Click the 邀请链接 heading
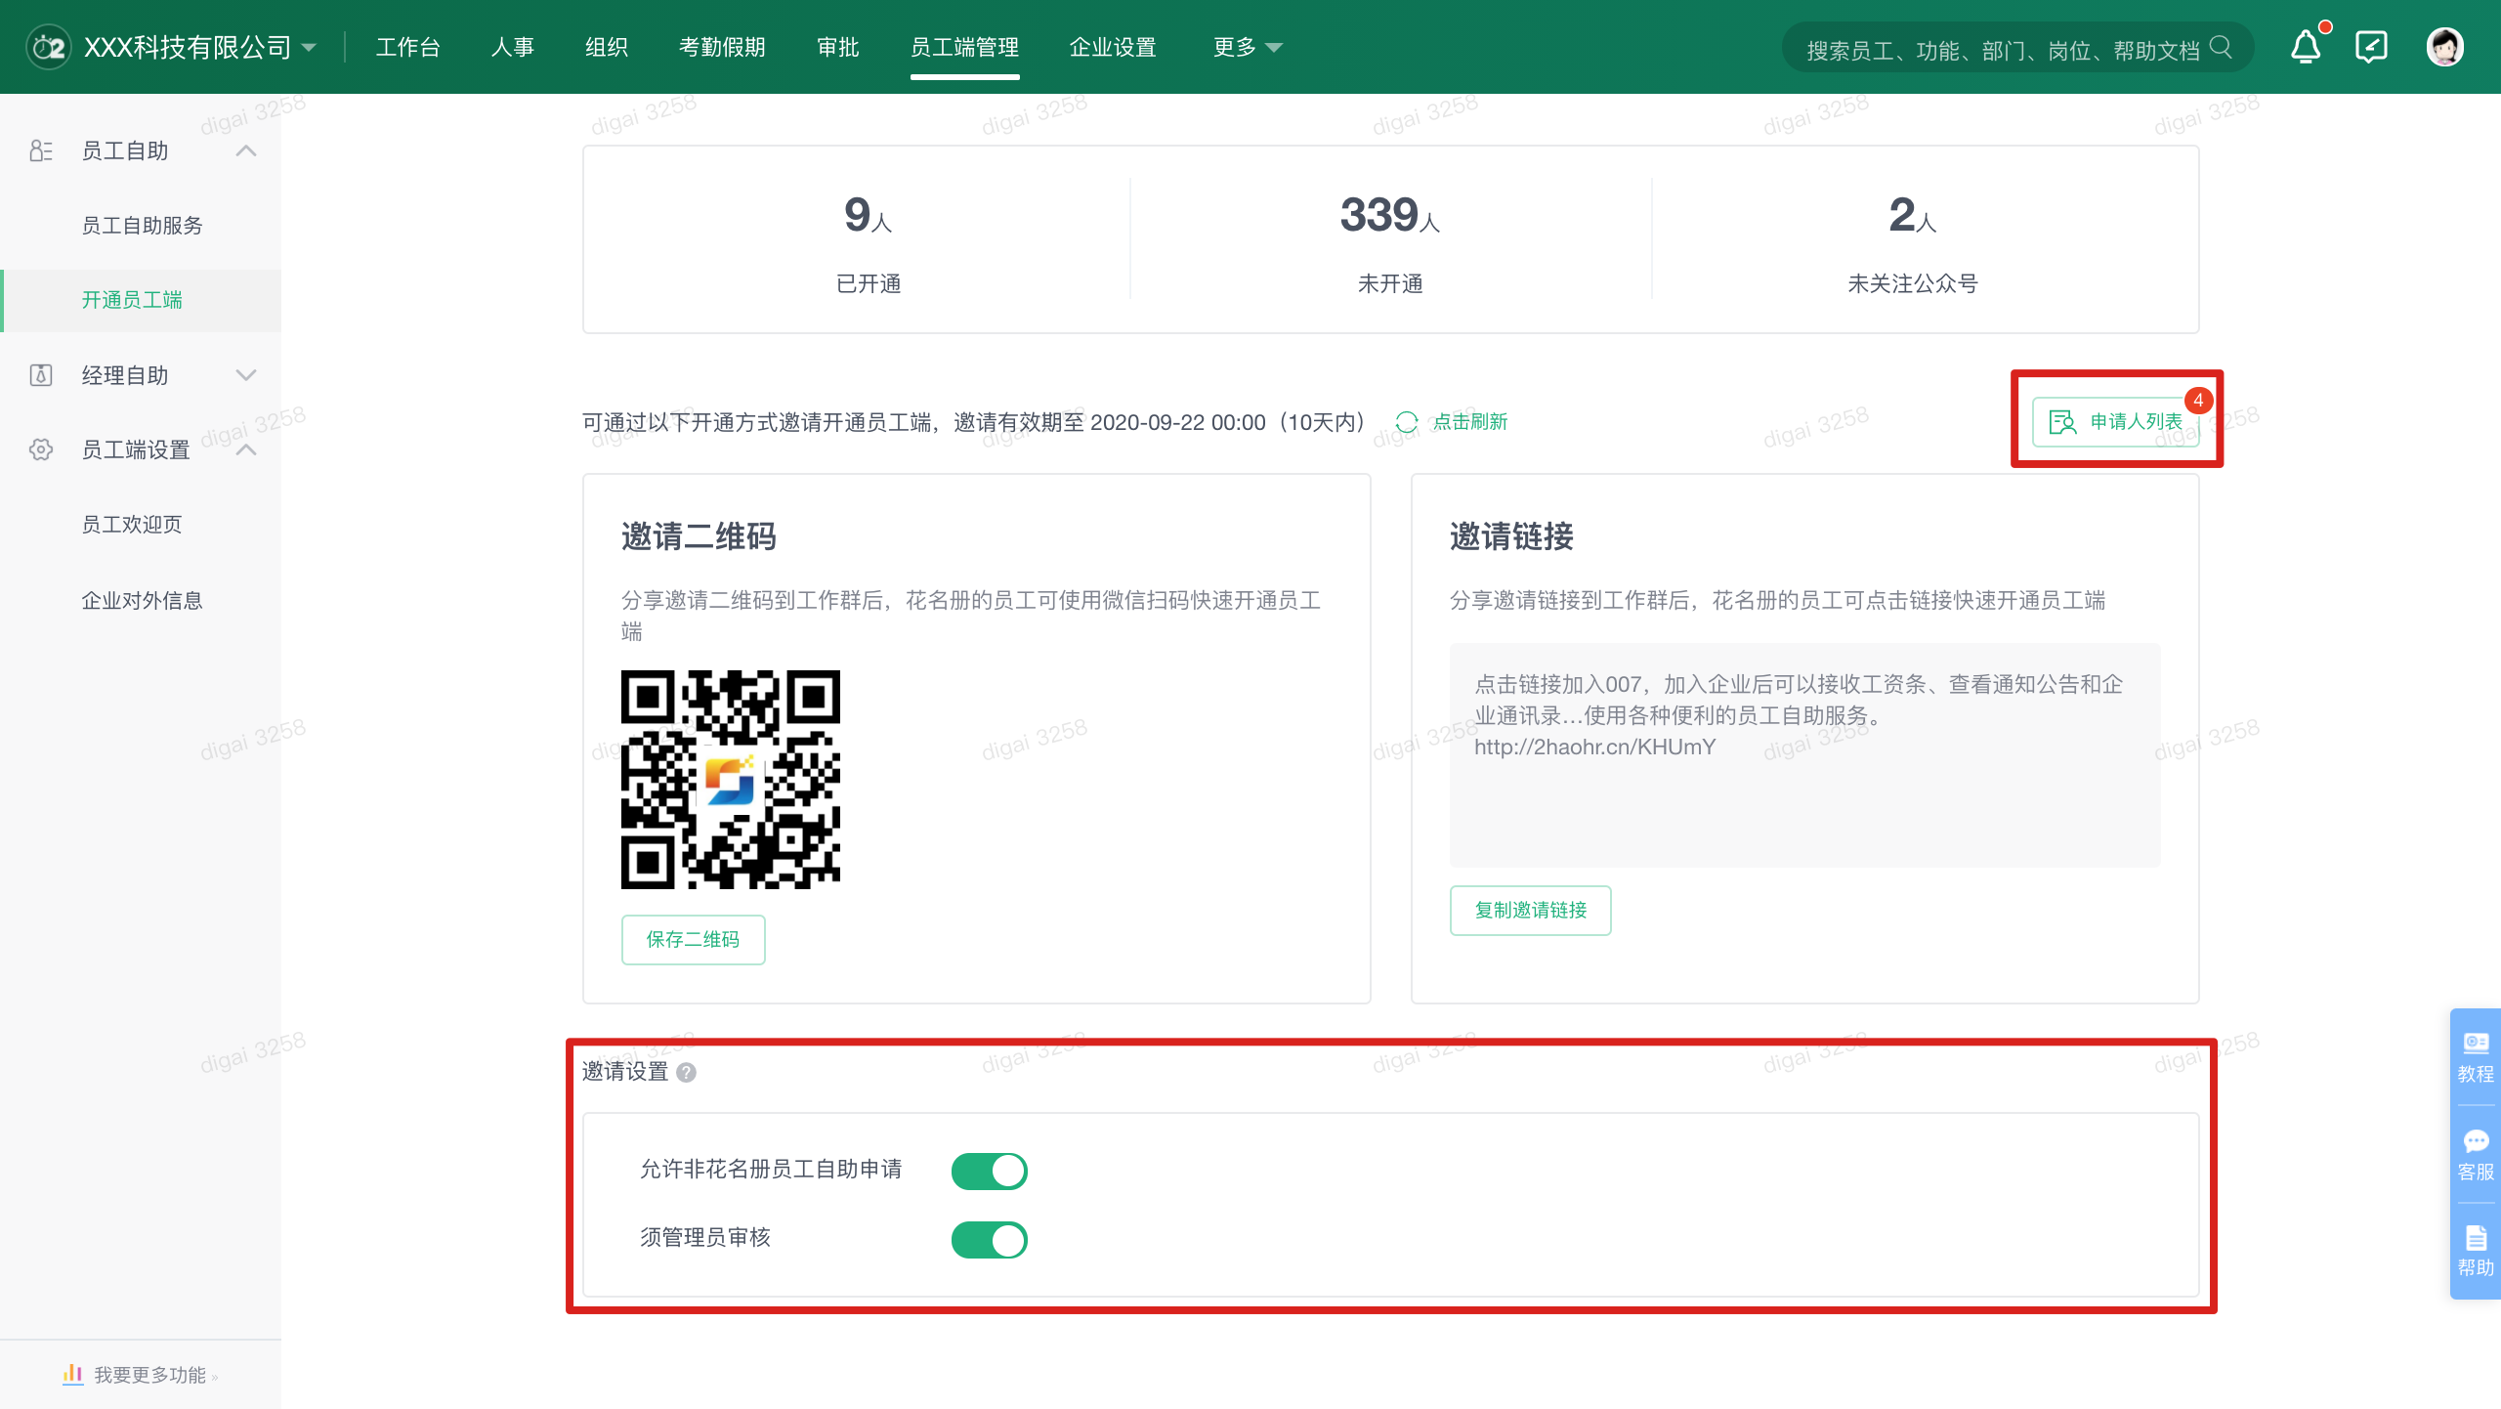 [1511, 536]
